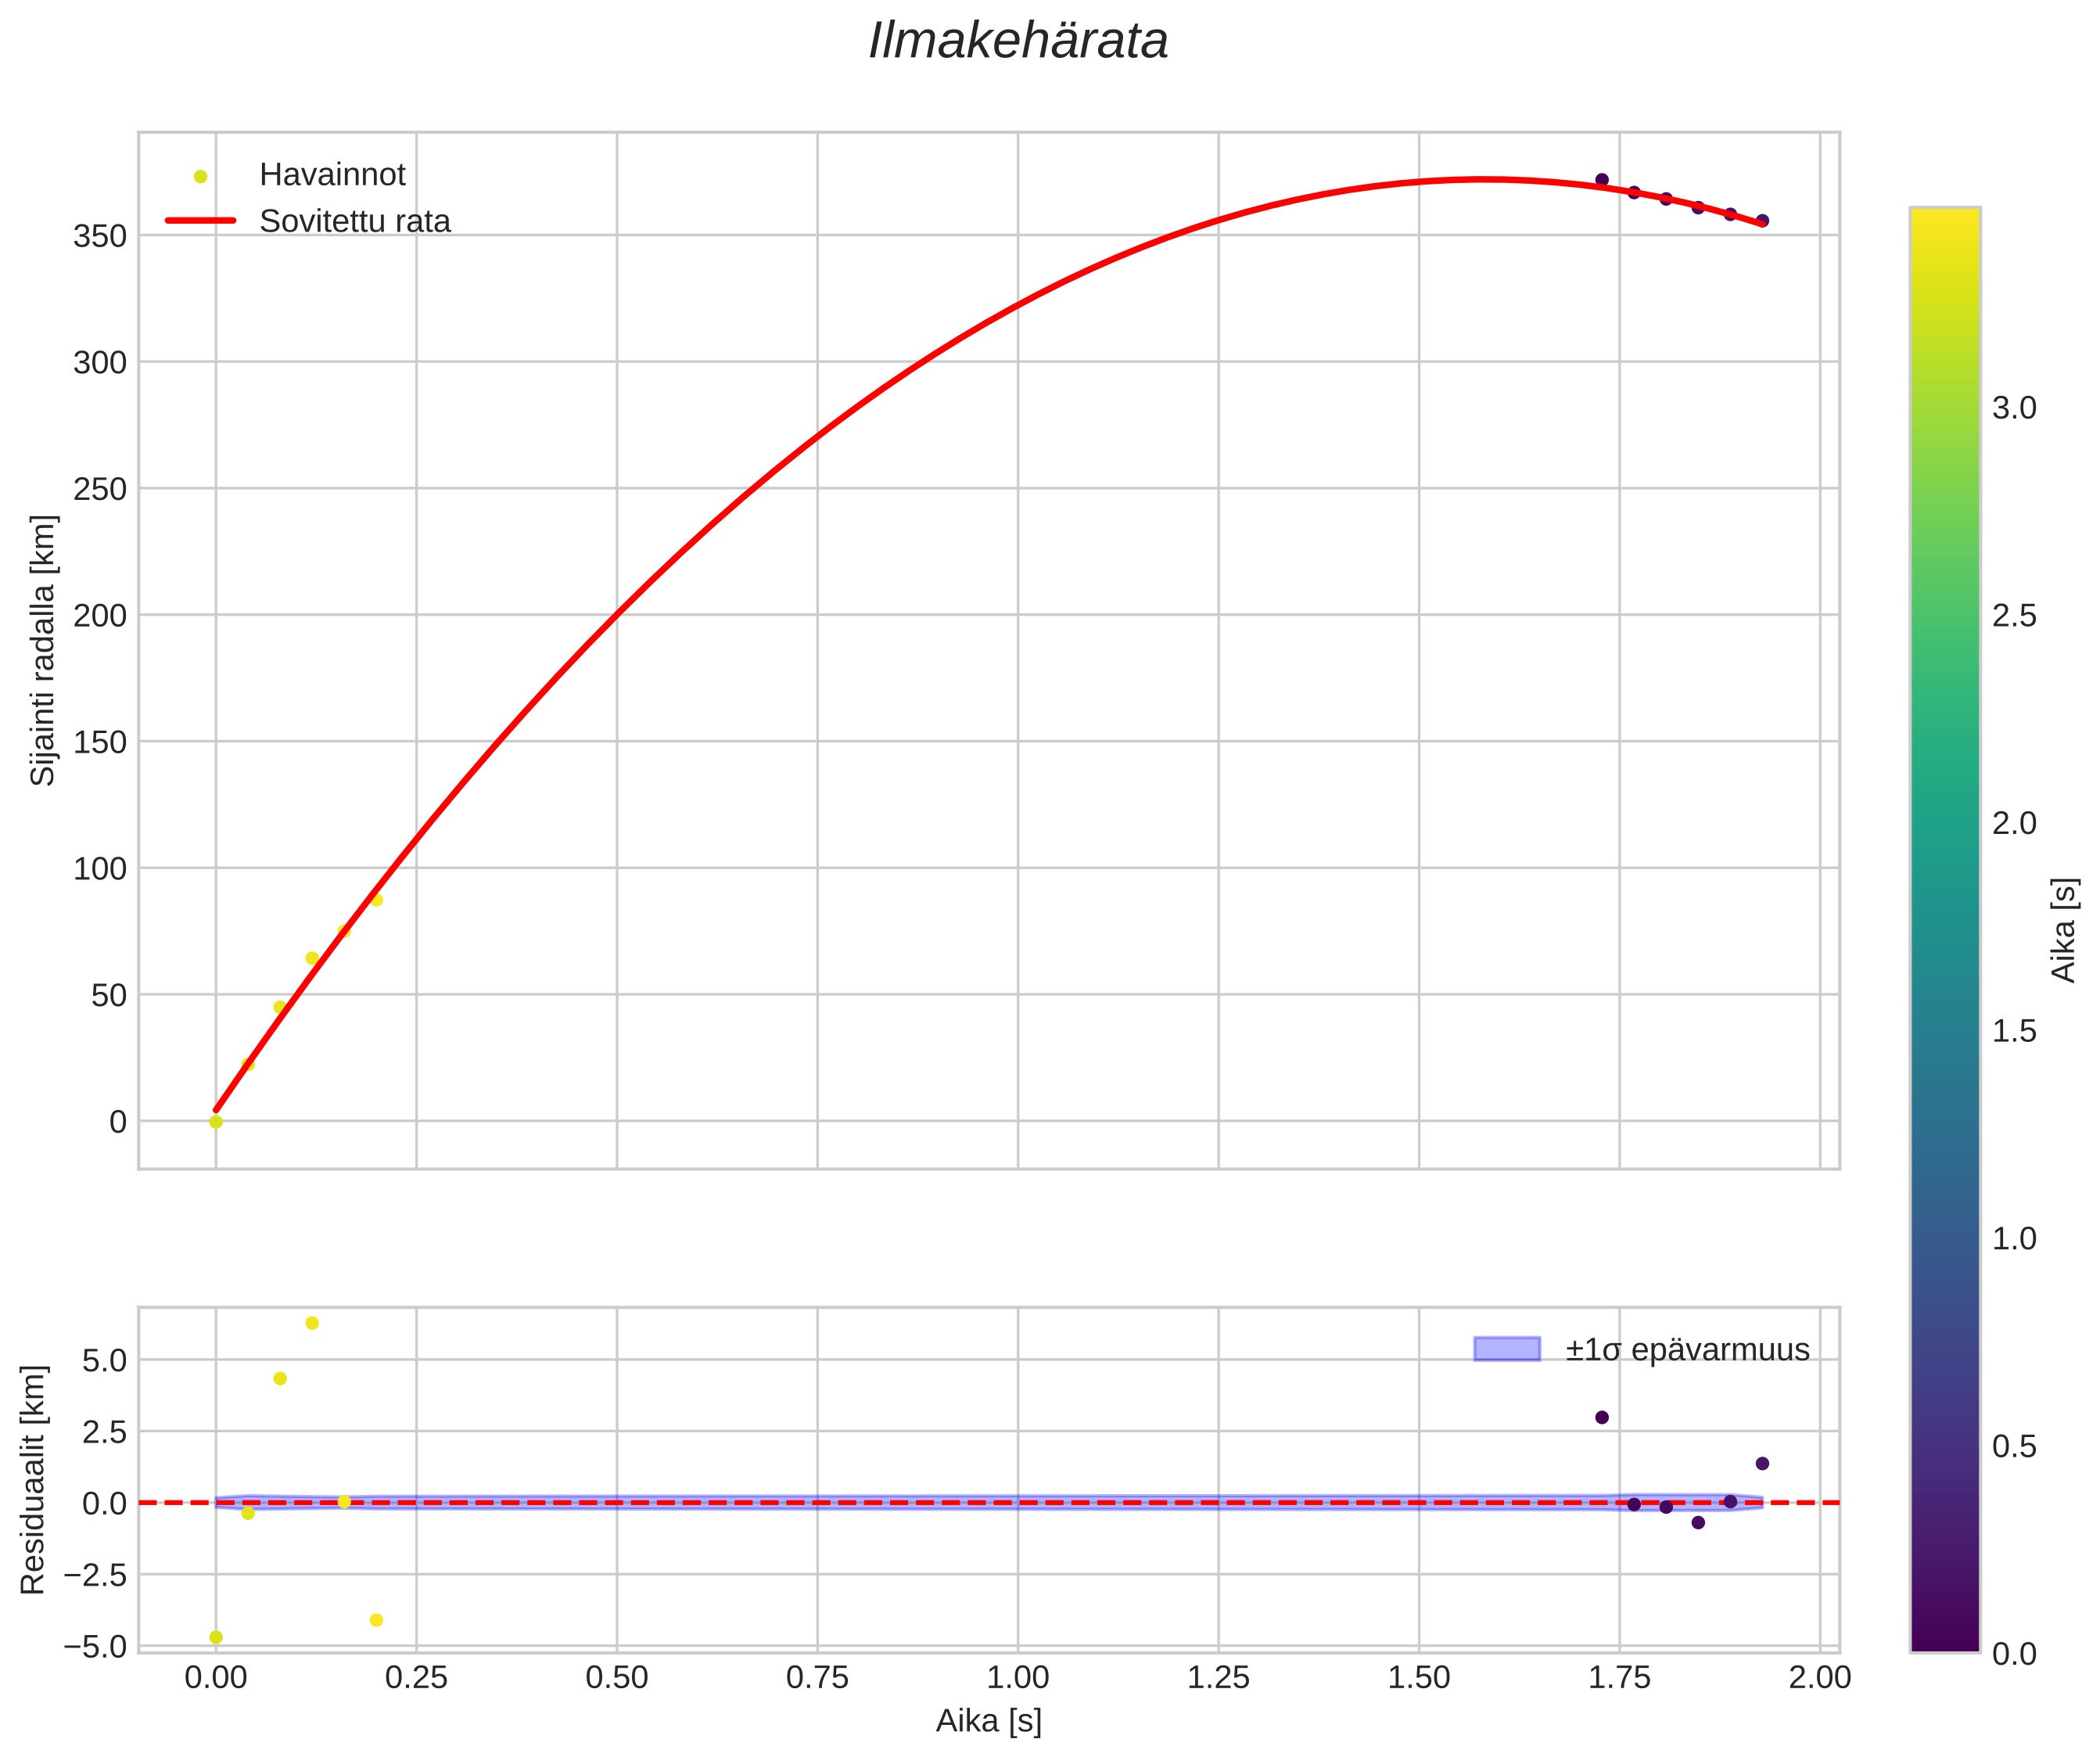Click the bottom x-axis label Aika [s]

[x=989, y=1721]
